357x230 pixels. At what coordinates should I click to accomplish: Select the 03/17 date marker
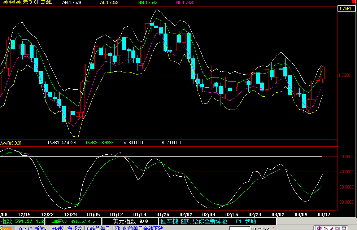pyautogui.click(x=324, y=214)
